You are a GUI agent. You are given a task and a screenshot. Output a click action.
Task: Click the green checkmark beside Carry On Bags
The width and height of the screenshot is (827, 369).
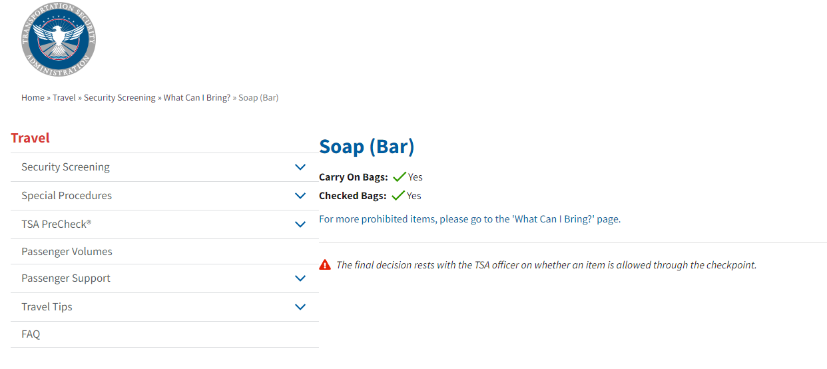click(x=400, y=177)
